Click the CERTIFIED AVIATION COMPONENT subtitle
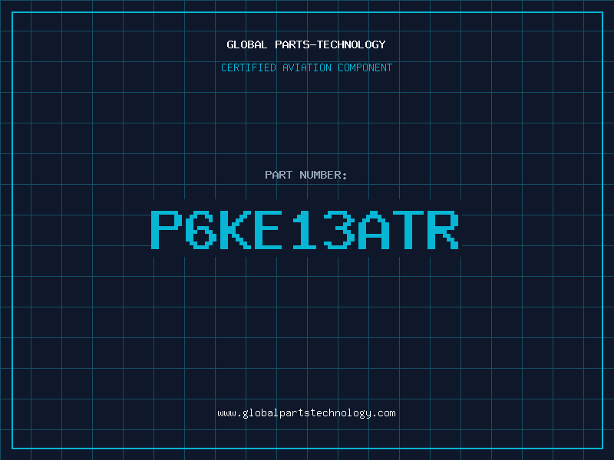Image resolution: width=614 pixels, height=460 pixels. coord(306,67)
